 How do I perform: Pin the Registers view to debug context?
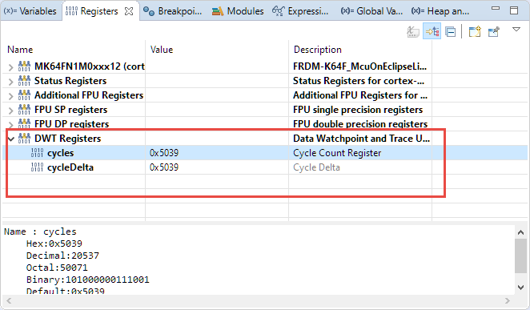click(493, 32)
